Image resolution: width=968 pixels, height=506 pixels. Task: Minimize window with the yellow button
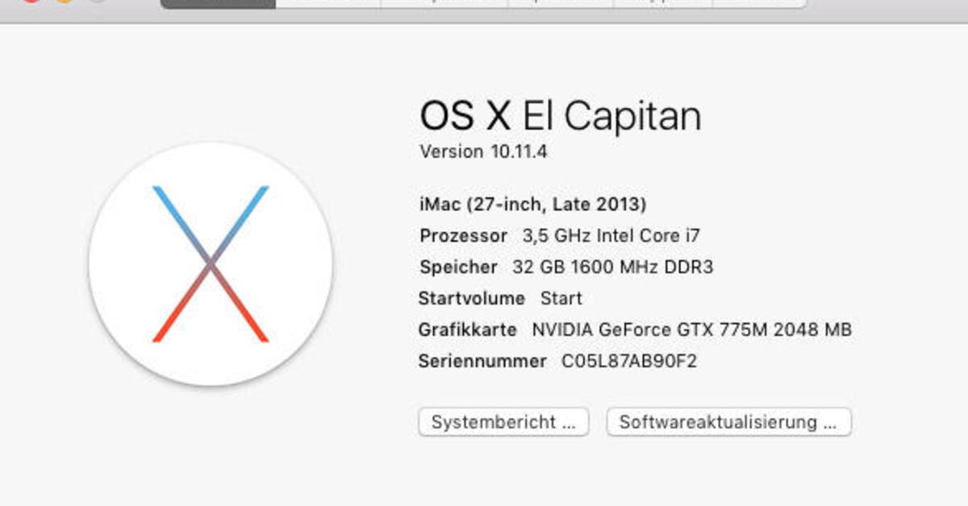tap(65, 2)
